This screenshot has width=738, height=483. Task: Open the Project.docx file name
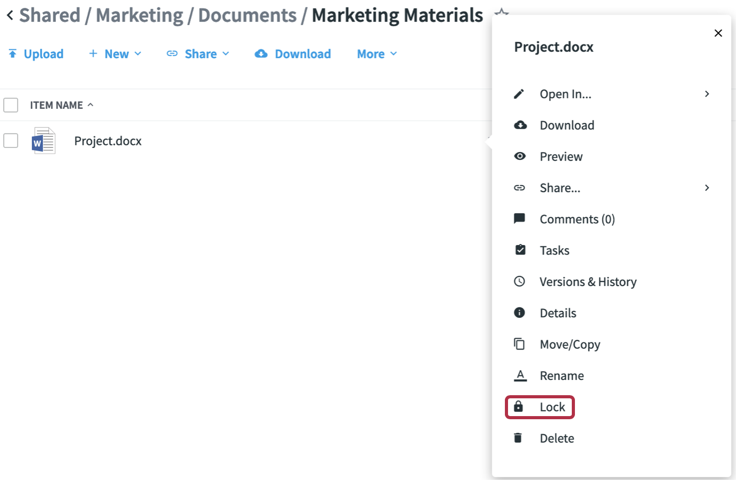[108, 141]
